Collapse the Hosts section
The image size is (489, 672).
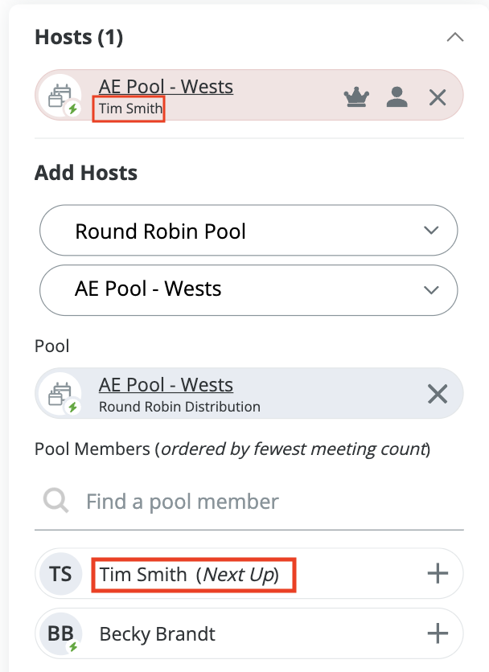click(455, 37)
